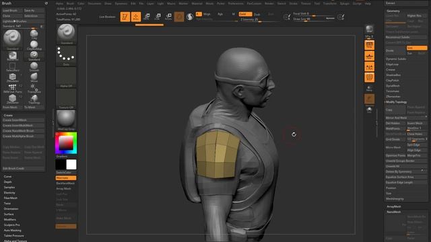Viewport: 431px width, 242px height.
Task: Toggle the M material channel button
Action: [x=234, y=14]
